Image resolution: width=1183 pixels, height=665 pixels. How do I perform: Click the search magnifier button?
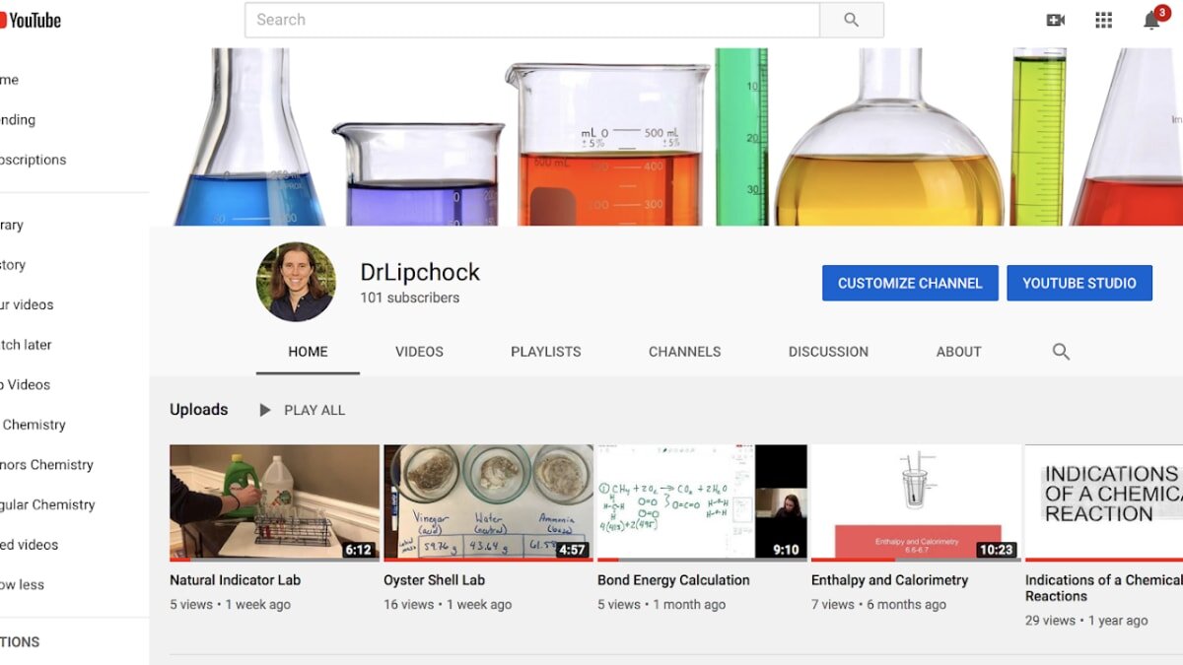(x=852, y=20)
